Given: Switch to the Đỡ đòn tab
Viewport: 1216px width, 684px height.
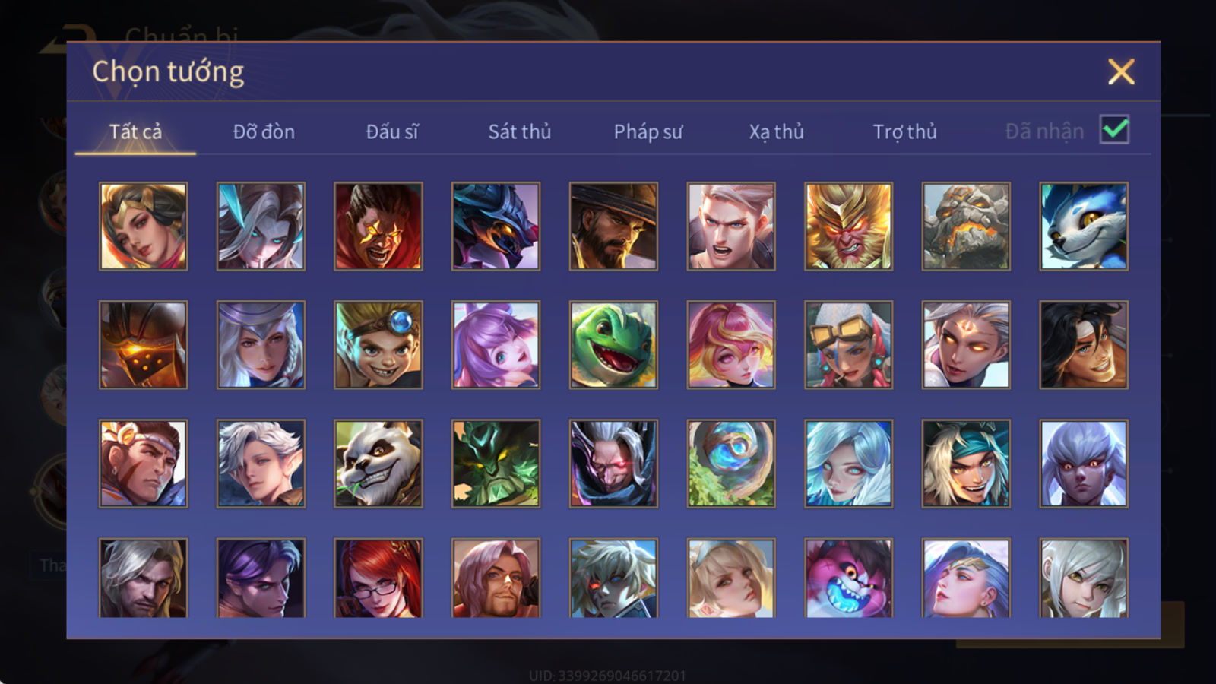Looking at the screenshot, I should (264, 131).
